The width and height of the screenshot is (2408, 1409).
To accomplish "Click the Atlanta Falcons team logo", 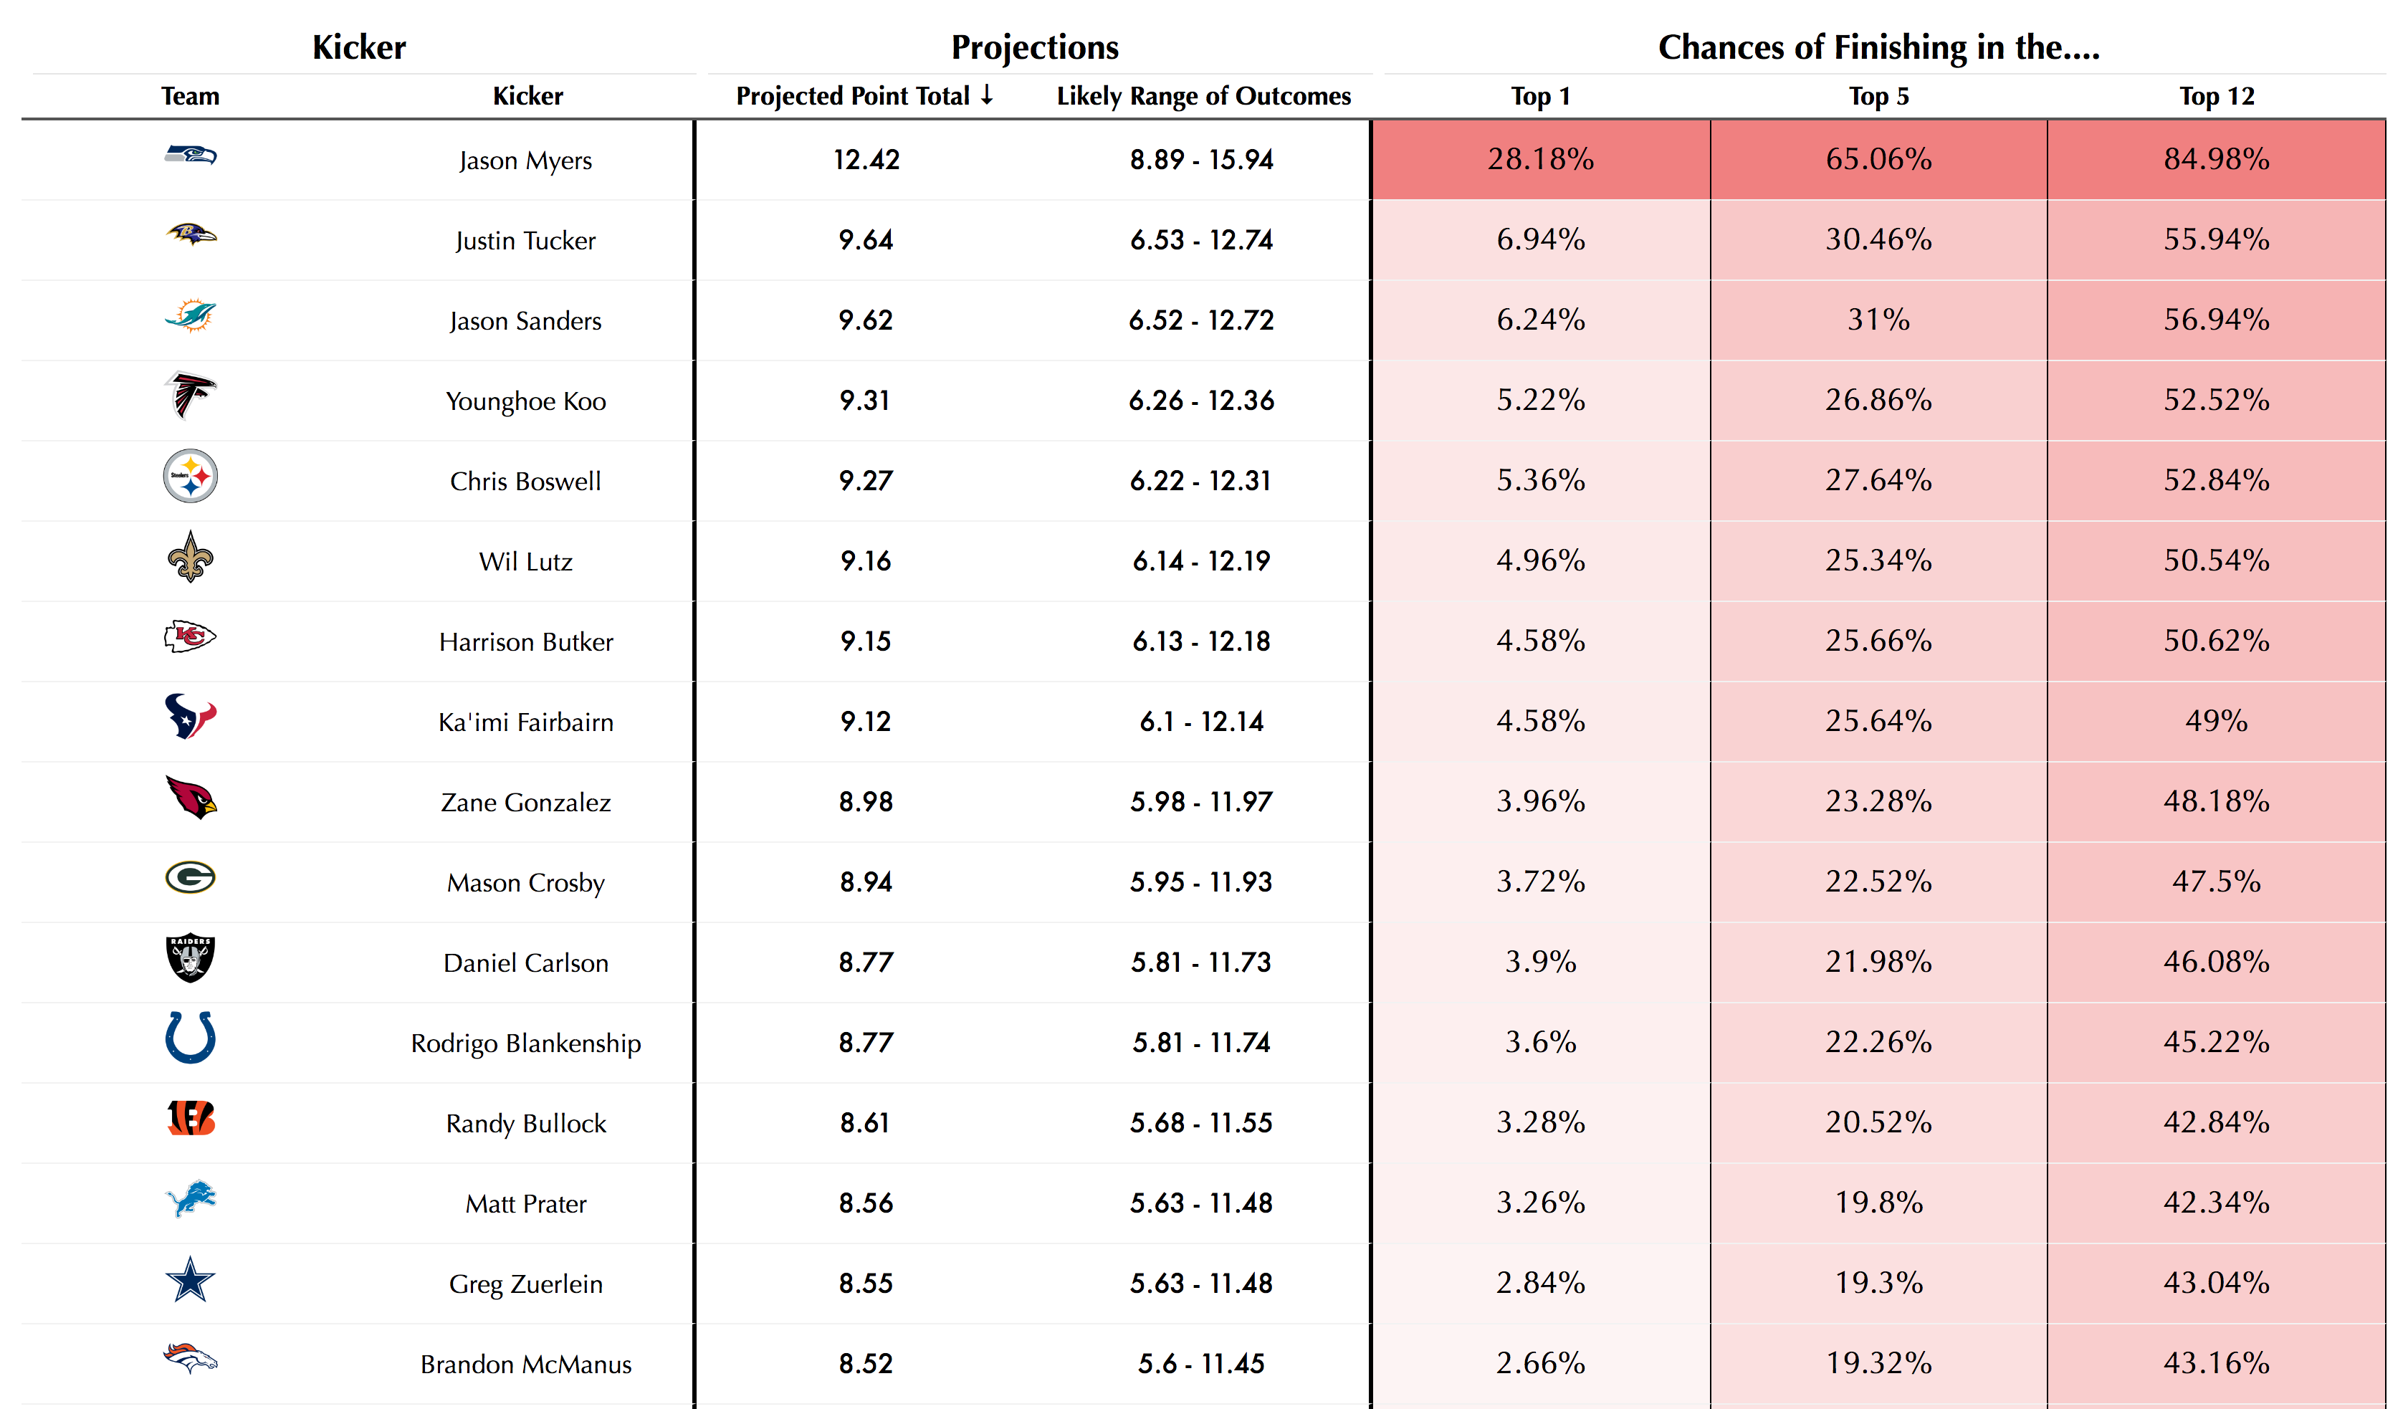I will tap(190, 396).
